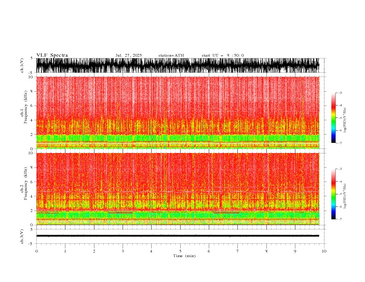Click the color scale bar beside ch.2 spectrogram
365x282 pixels.
[x=333, y=194]
